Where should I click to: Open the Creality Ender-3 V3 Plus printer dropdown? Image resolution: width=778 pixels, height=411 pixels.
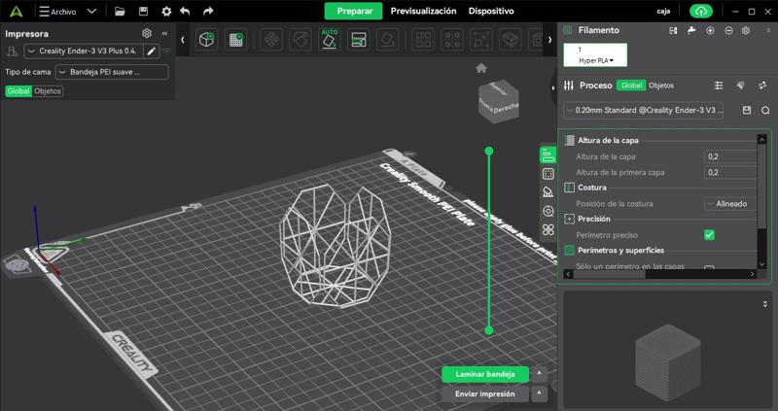coord(84,51)
